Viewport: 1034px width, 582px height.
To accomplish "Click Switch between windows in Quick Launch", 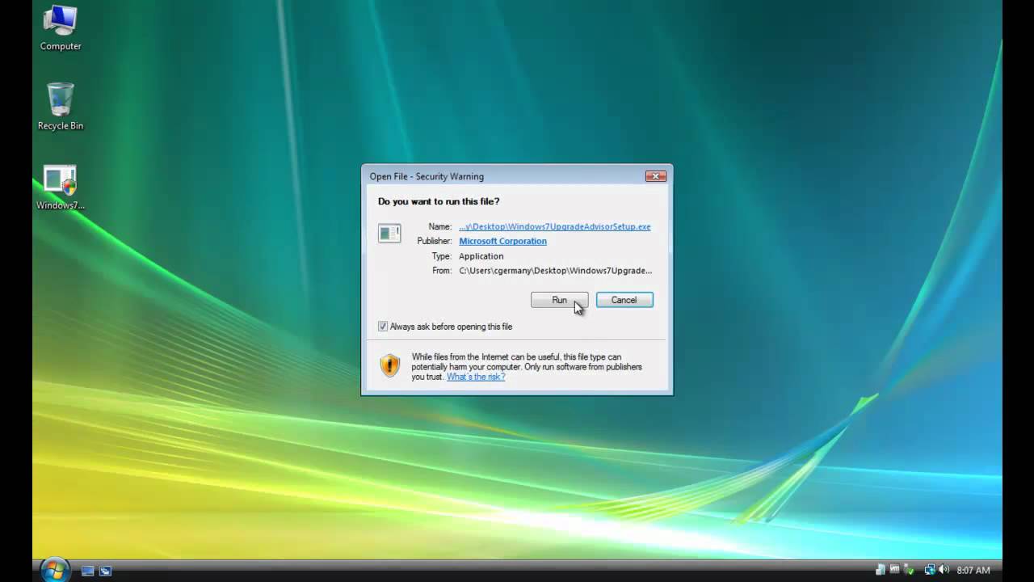I will coord(105,571).
